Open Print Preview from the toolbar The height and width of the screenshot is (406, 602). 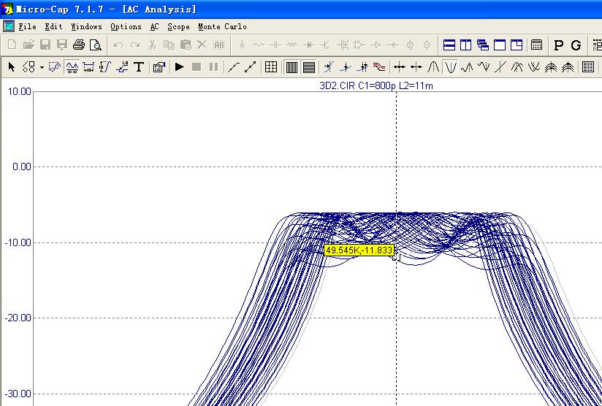tap(95, 45)
